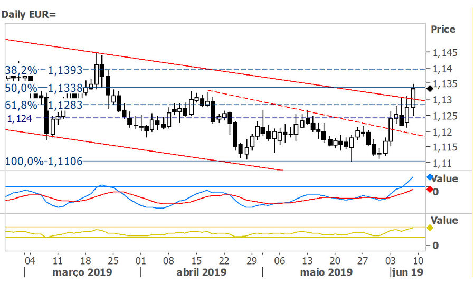Click the 'maio 2019' month label
Screen dimensions: 475x283
[326, 272]
